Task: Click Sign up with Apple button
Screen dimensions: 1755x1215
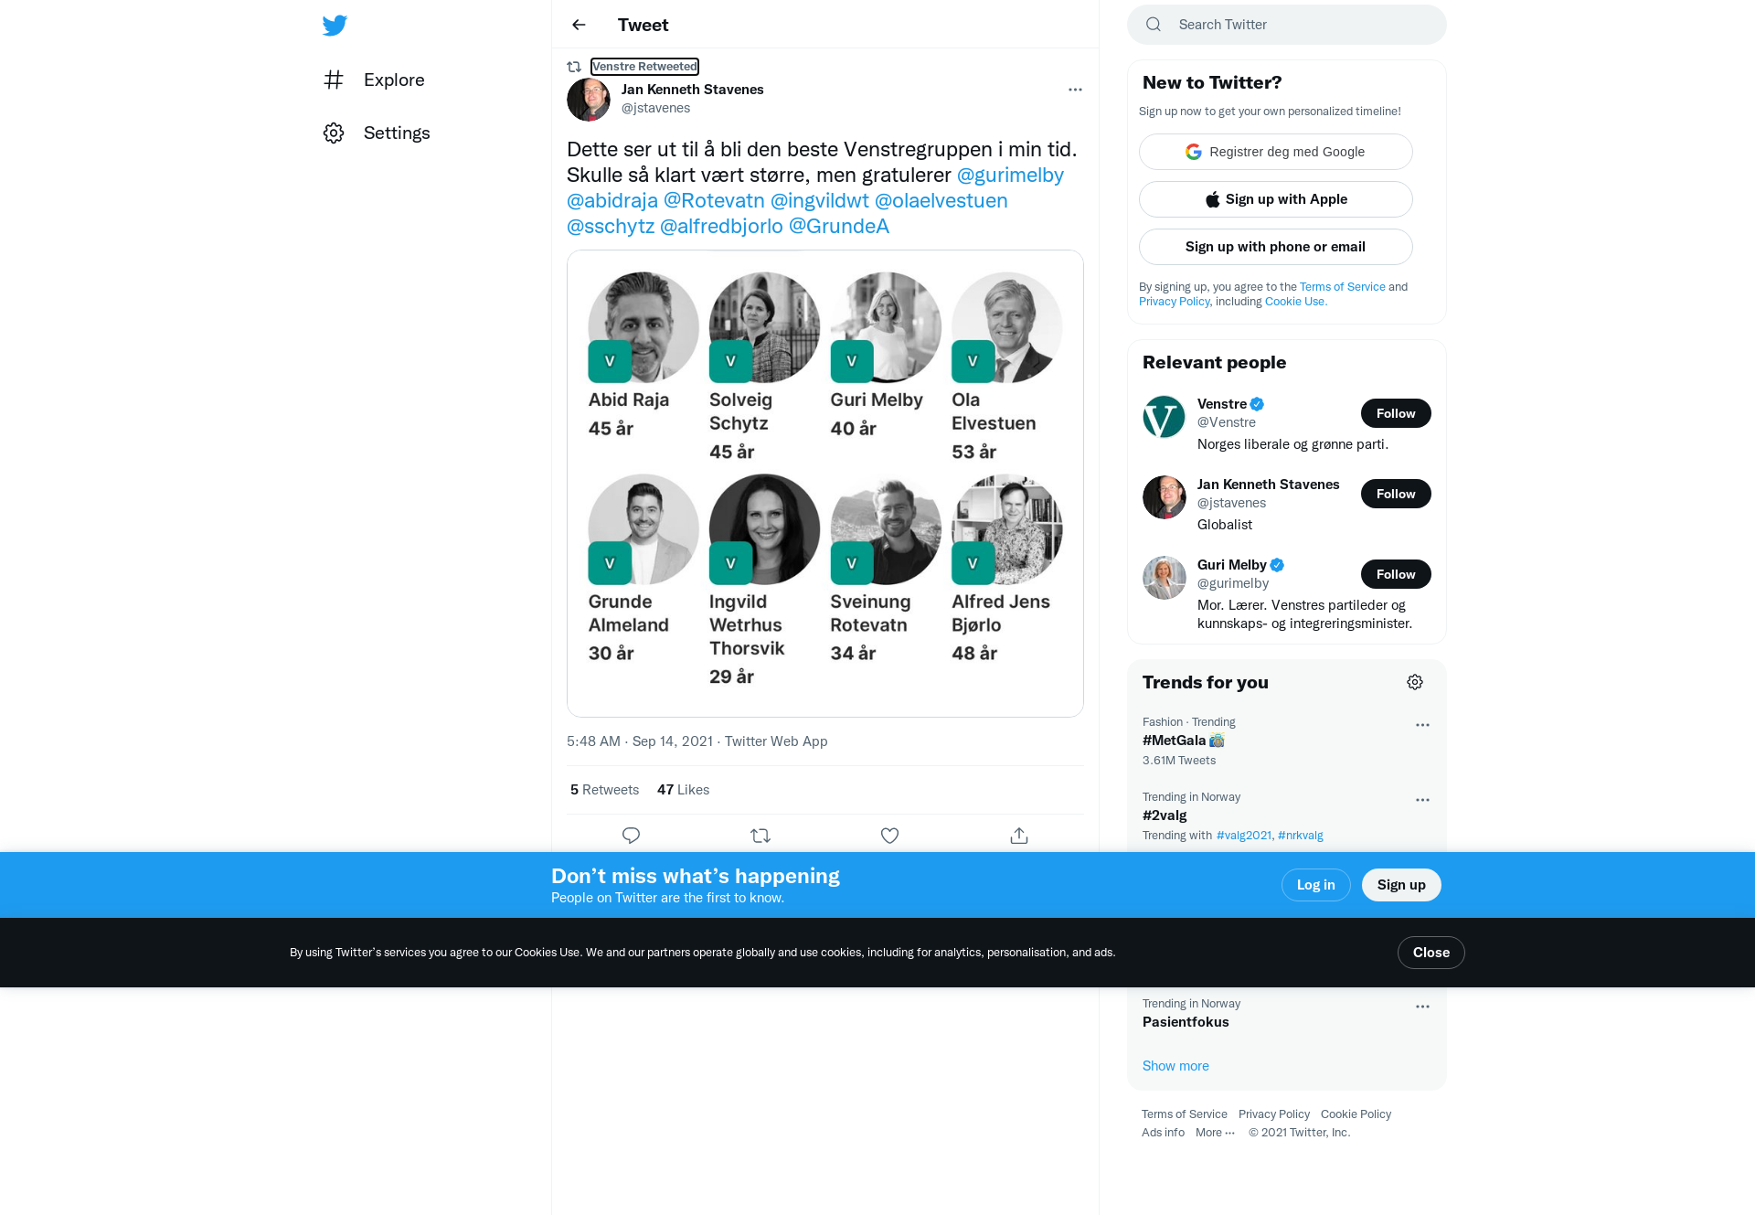Action: click(1276, 199)
